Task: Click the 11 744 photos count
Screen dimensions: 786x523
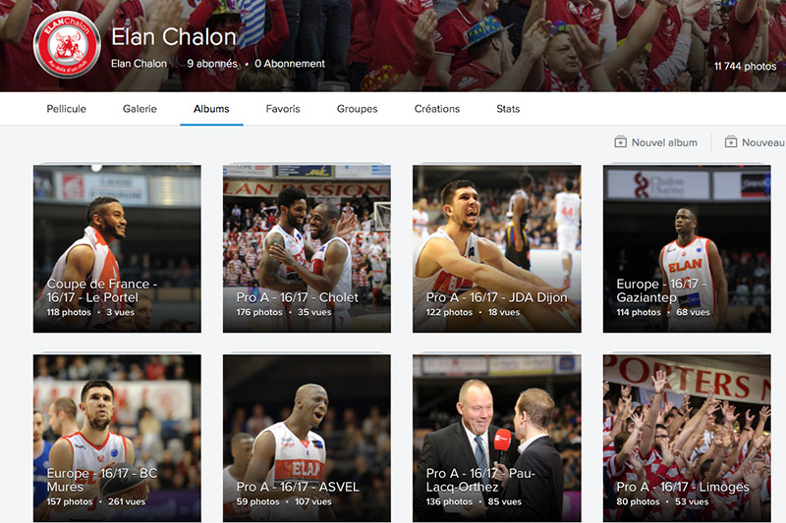Action: click(745, 66)
